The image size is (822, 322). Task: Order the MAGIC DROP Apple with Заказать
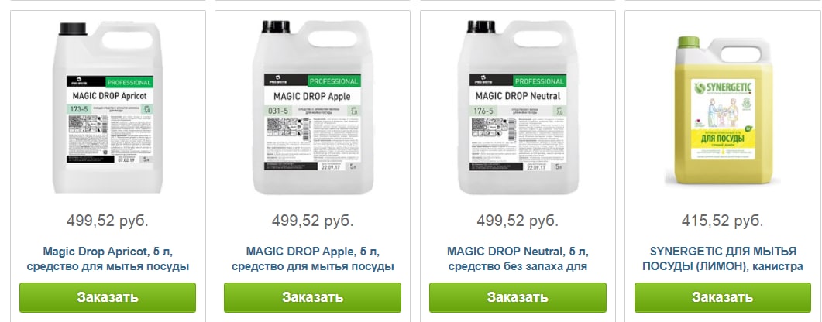point(312,297)
